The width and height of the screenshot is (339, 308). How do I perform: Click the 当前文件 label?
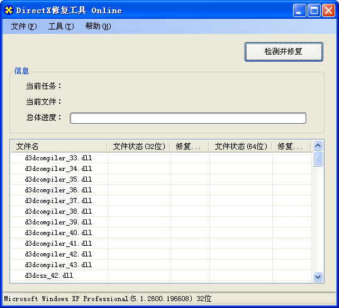pyautogui.click(x=43, y=102)
